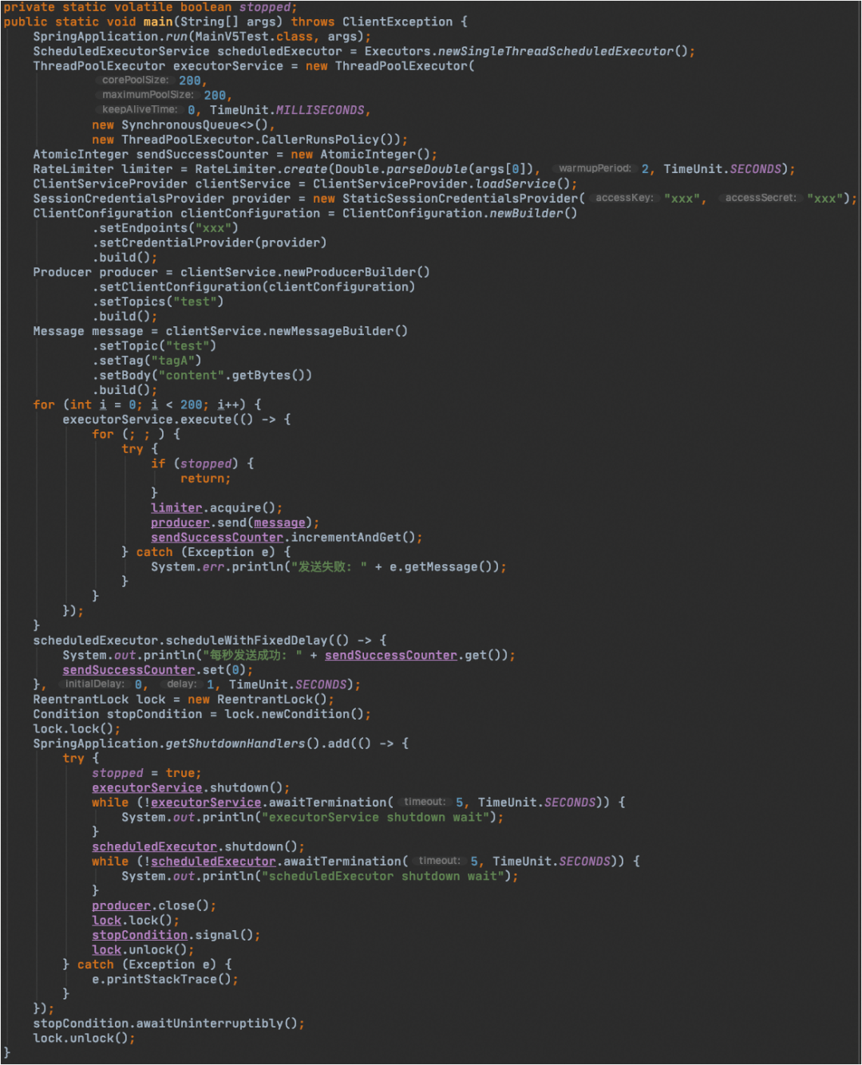Click final 'lock.unlock();' at bottom
Screen dimensions: 862x1065
(x=84, y=1039)
